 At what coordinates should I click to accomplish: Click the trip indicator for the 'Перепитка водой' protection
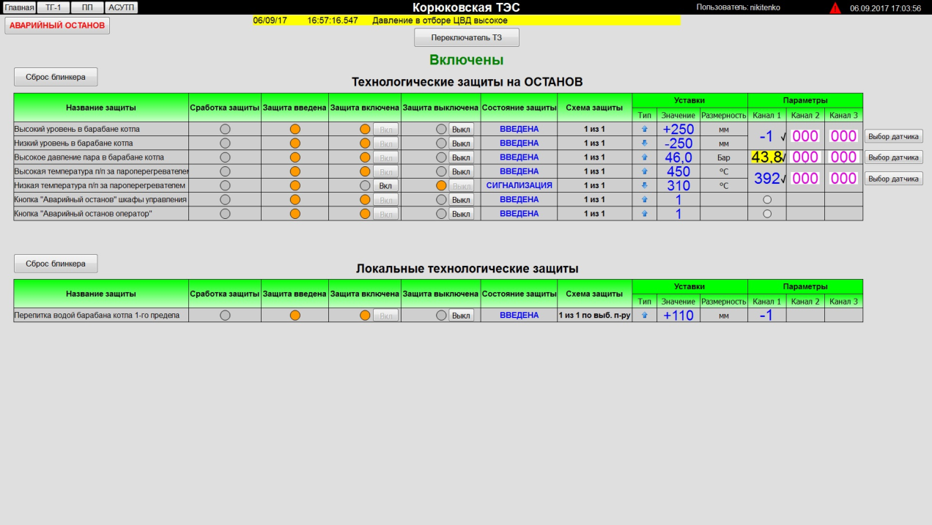tap(225, 316)
